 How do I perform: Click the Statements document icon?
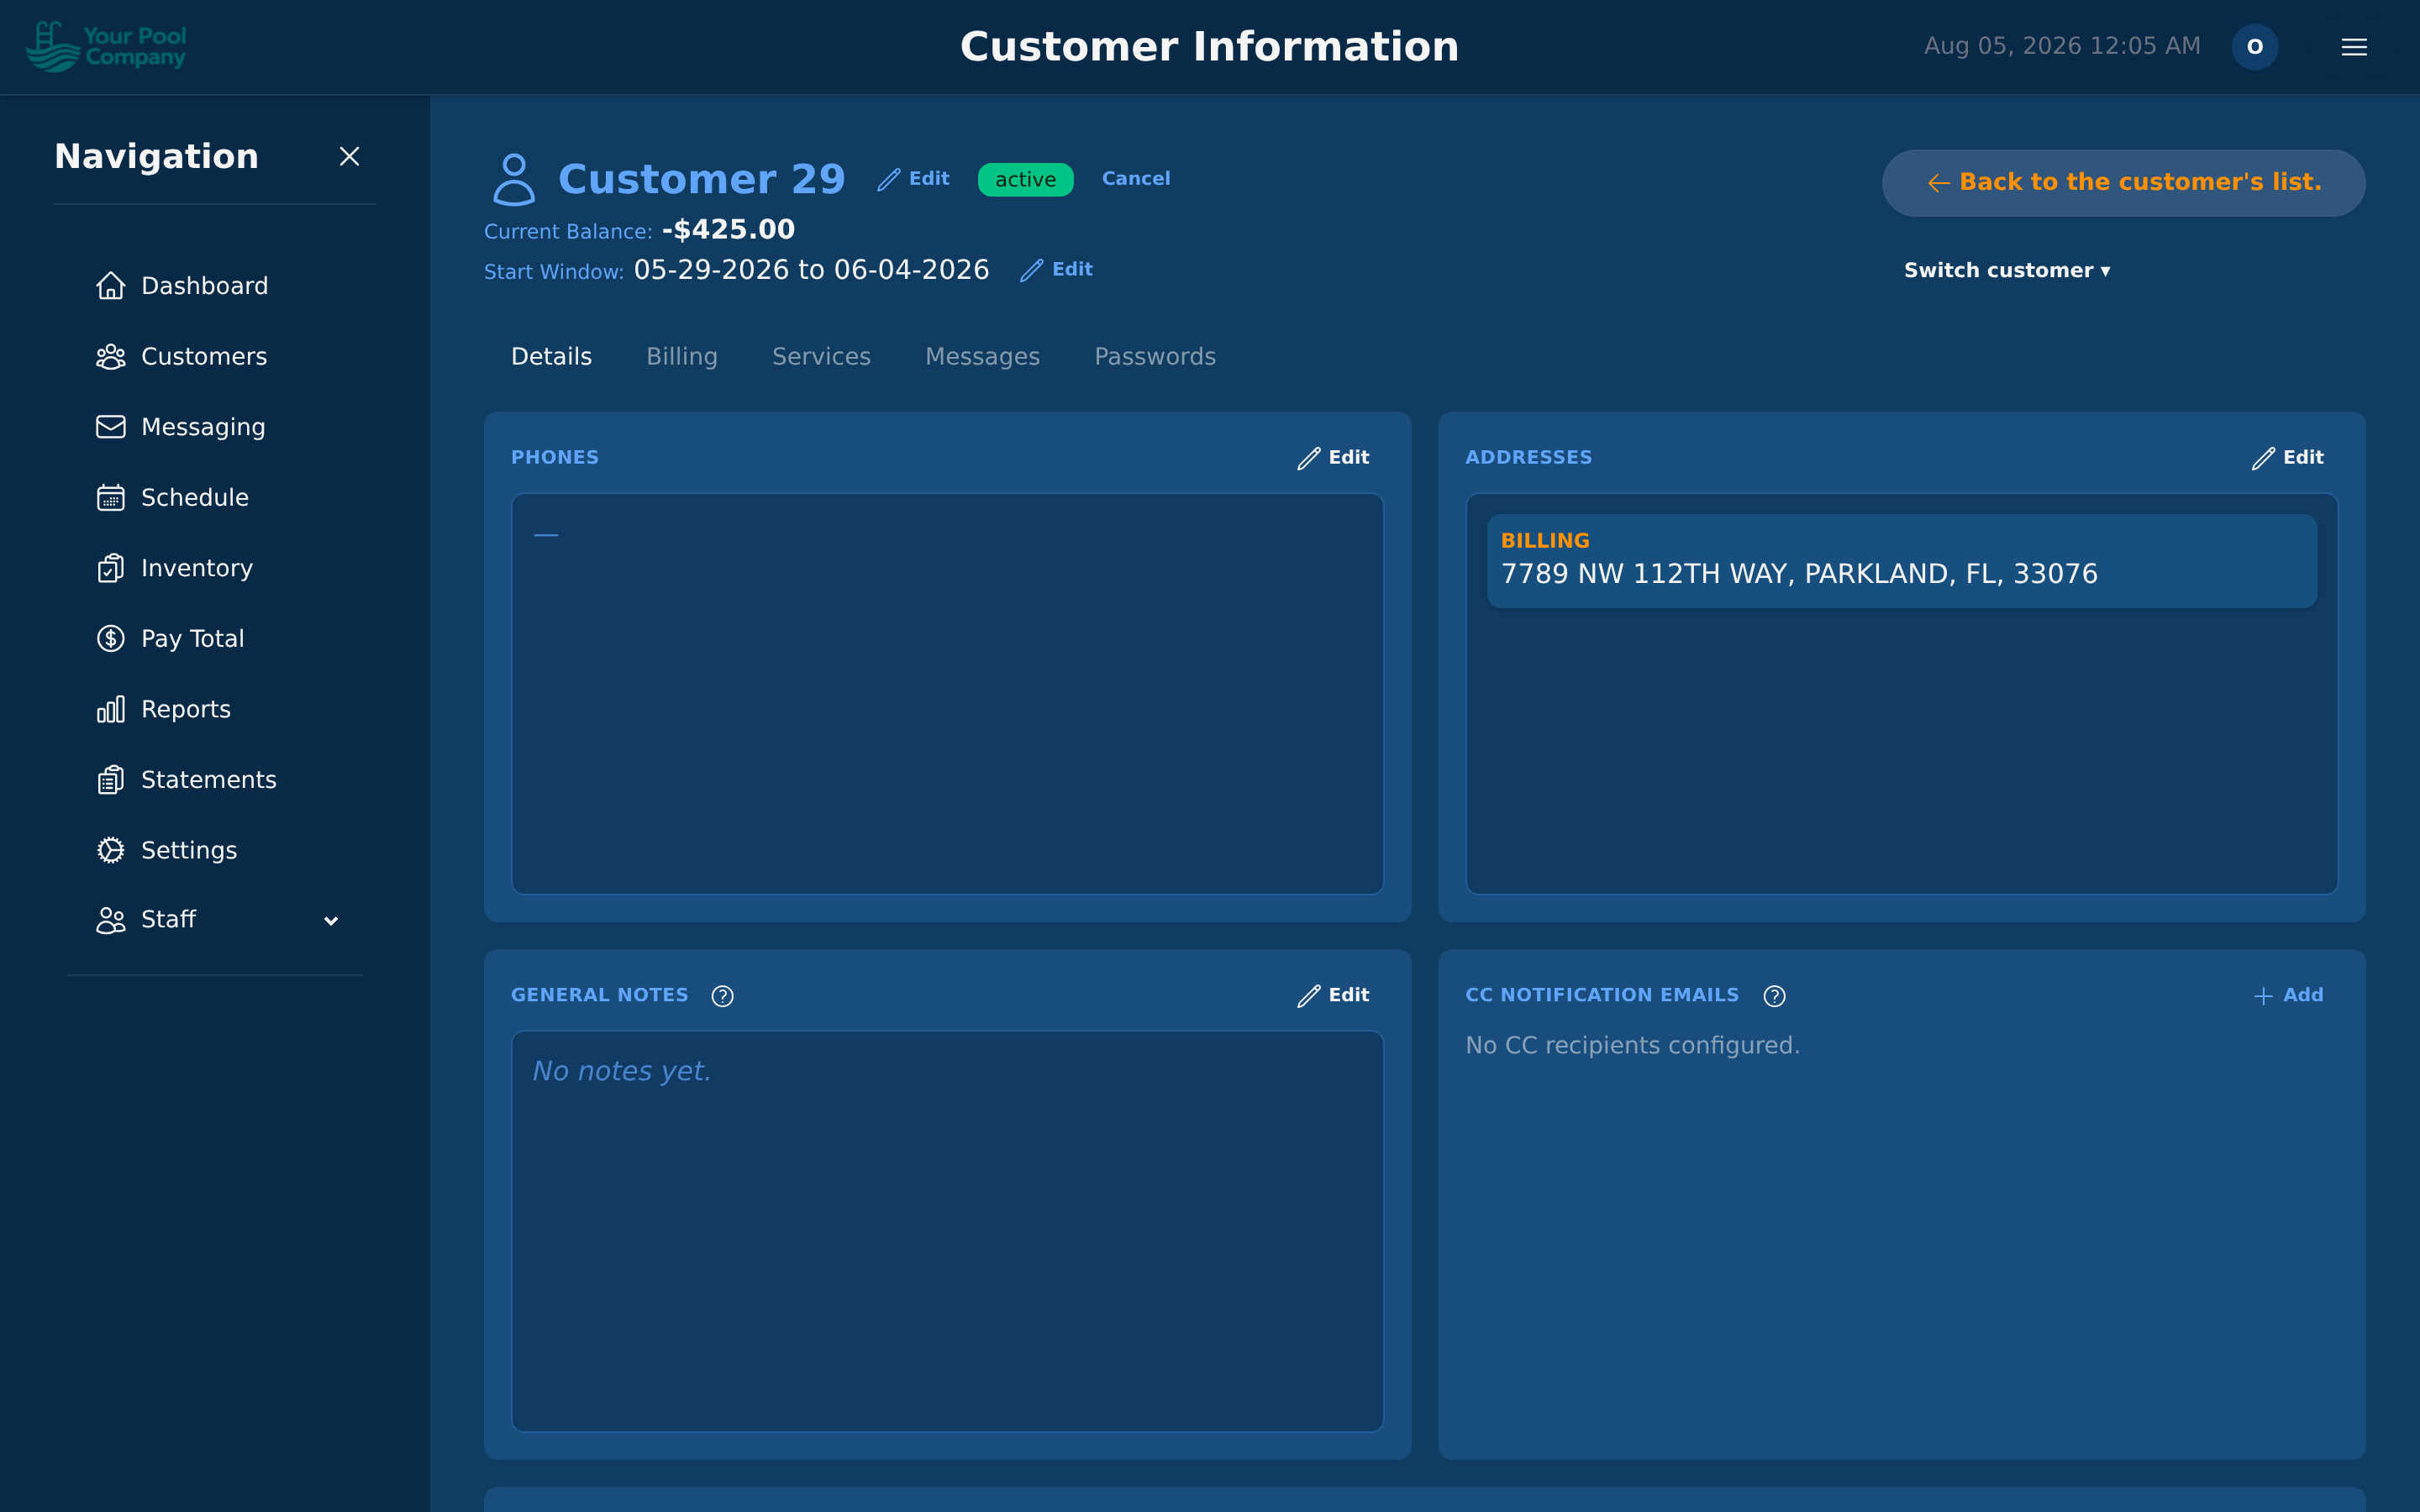point(110,780)
